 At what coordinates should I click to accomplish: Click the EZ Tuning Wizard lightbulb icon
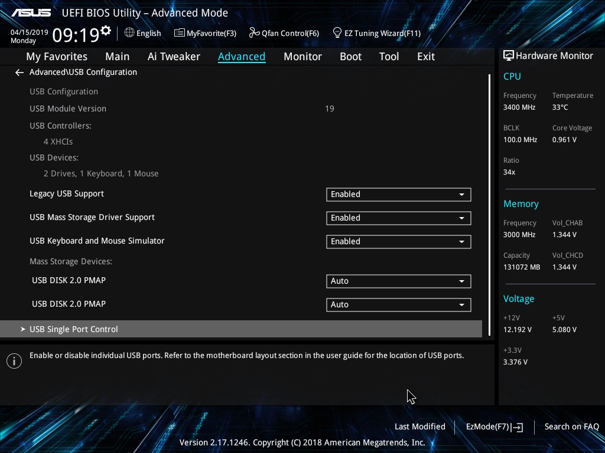[x=337, y=33]
